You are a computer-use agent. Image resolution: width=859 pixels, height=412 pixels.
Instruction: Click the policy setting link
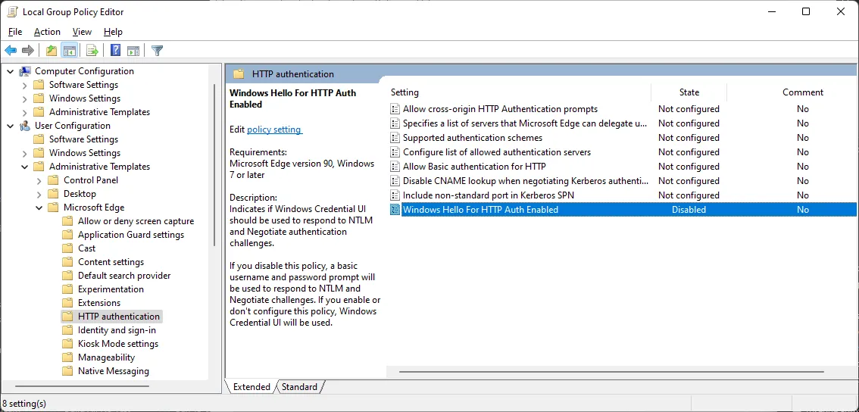click(x=274, y=130)
